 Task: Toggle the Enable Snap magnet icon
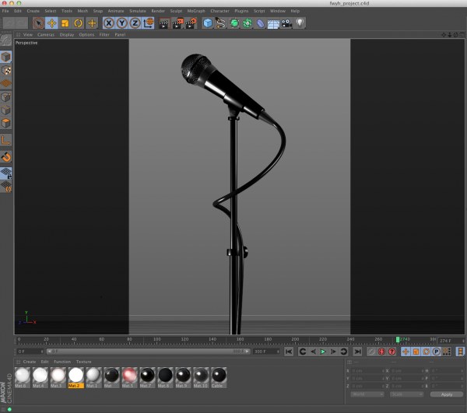(x=6, y=157)
